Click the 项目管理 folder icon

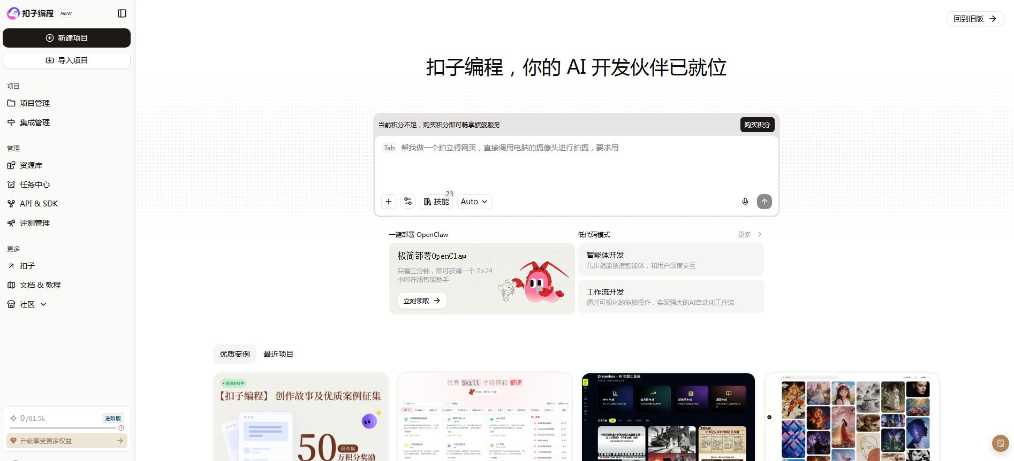point(11,103)
